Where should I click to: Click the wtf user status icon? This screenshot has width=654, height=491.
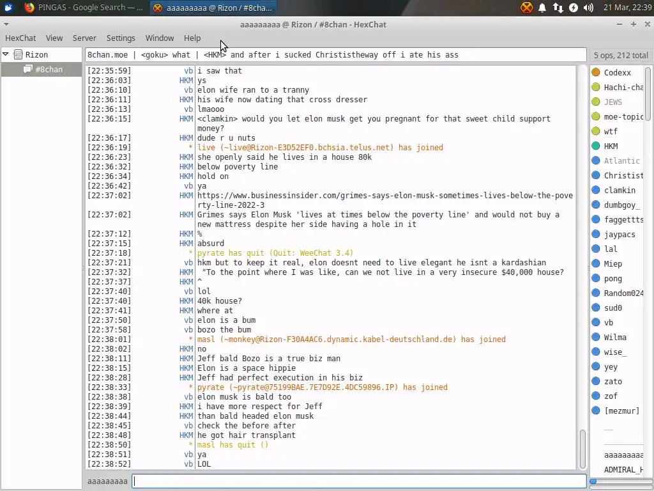coord(596,131)
